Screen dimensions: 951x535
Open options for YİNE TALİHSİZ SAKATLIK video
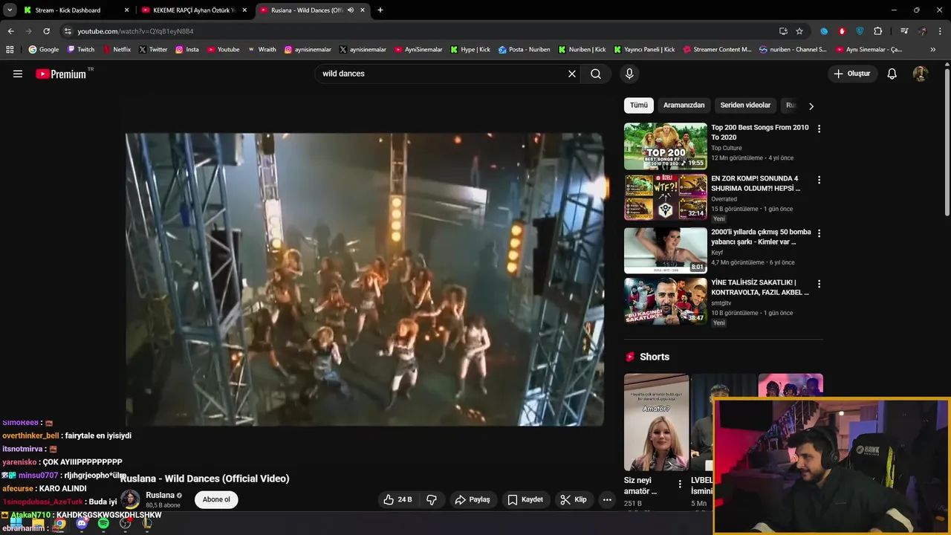click(x=819, y=285)
